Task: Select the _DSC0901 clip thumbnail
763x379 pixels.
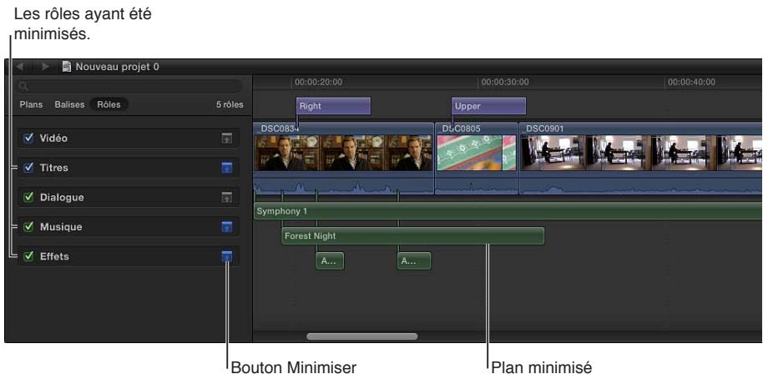Action: point(641,153)
